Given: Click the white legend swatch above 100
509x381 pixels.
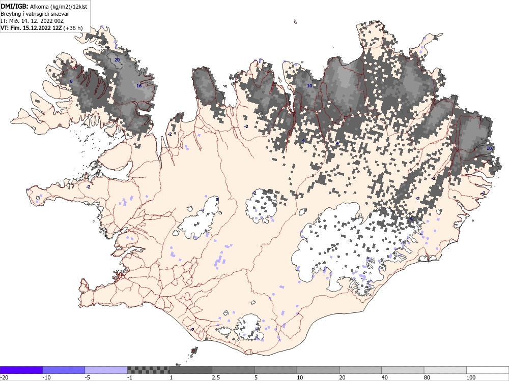Looking at the screenshot, I should (488, 370).
